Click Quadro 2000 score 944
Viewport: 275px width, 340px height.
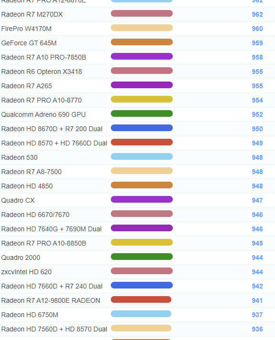(257, 258)
